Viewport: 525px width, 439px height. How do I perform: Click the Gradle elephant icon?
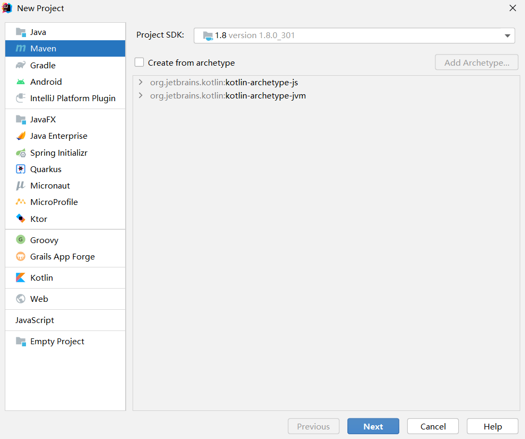20,65
